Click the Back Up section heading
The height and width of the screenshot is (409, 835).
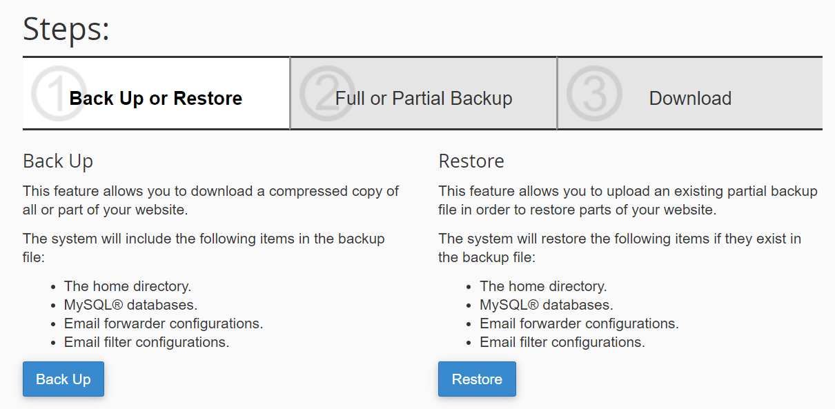click(x=58, y=161)
